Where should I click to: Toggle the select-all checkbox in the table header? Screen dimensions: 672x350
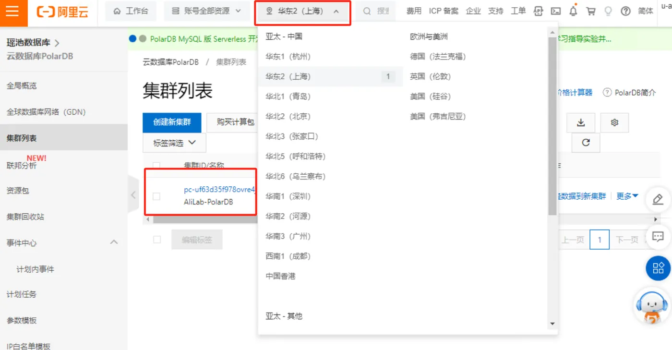tap(156, 165)
